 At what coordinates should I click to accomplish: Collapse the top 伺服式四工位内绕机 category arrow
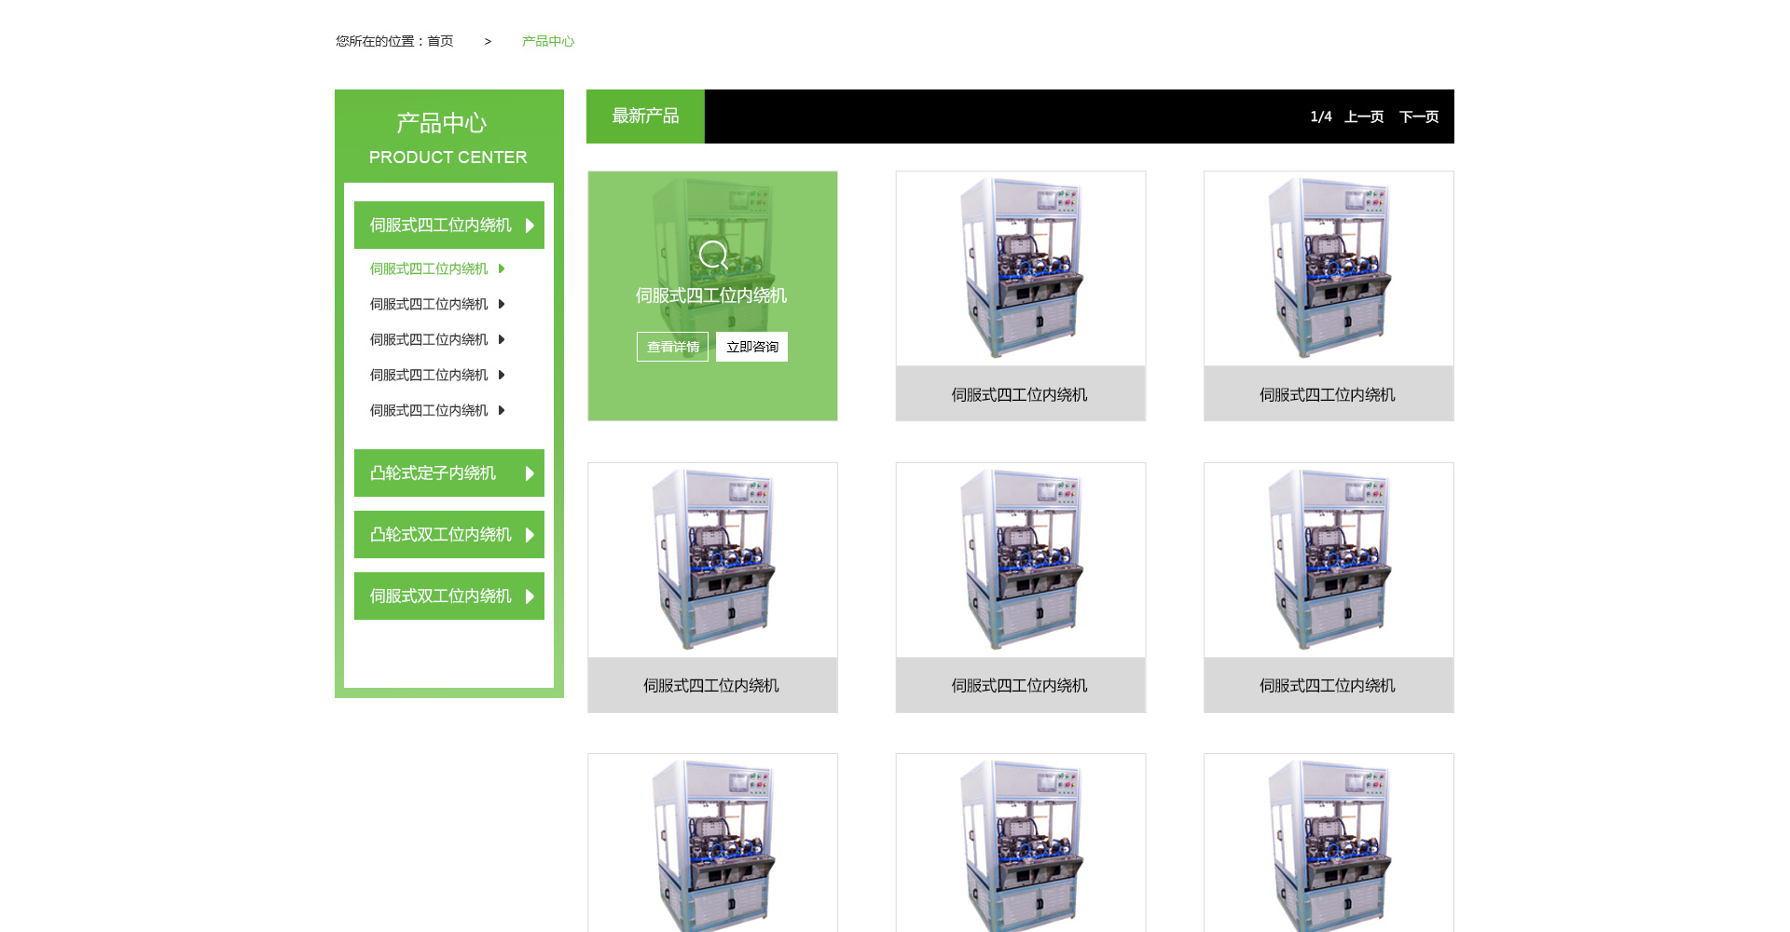tap(530, 226)
